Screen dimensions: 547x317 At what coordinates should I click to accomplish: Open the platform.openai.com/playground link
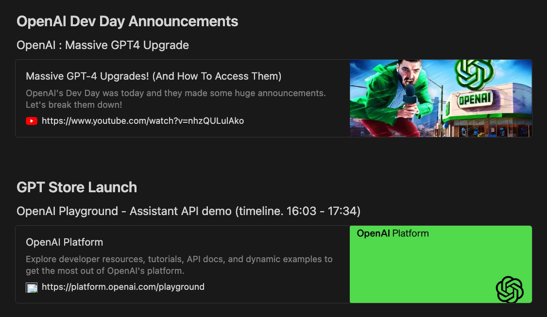pyautogui.click(x=123, y=286)
